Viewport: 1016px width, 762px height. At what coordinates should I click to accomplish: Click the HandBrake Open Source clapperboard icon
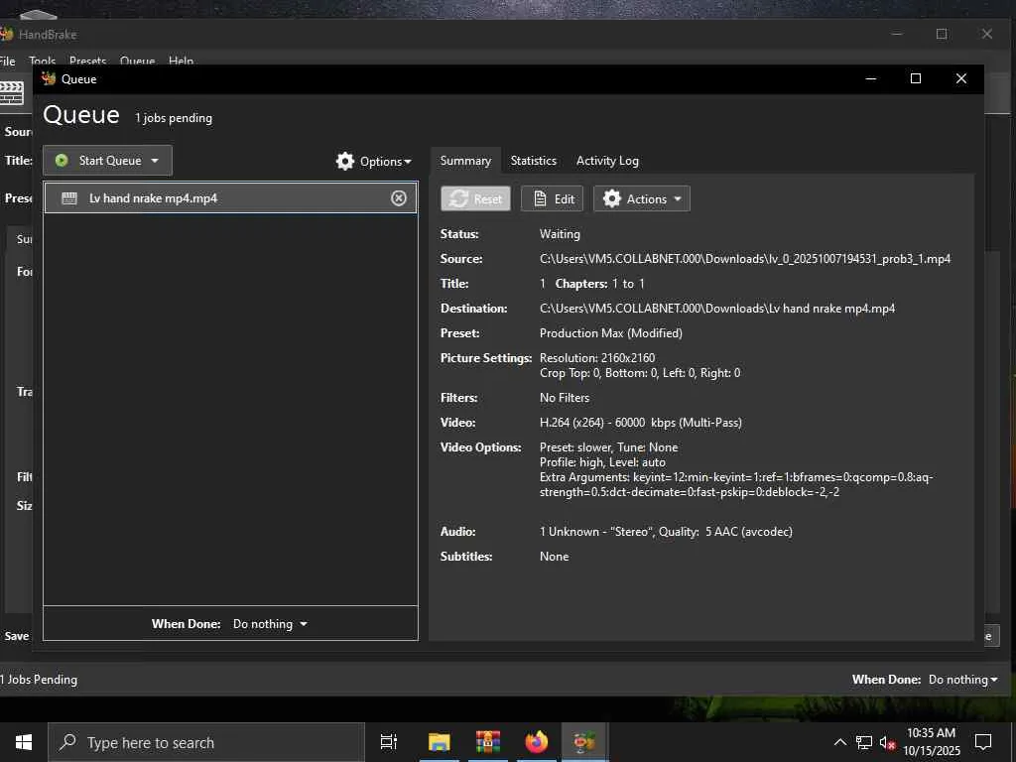pyautogui.click(x=11, y=92)
